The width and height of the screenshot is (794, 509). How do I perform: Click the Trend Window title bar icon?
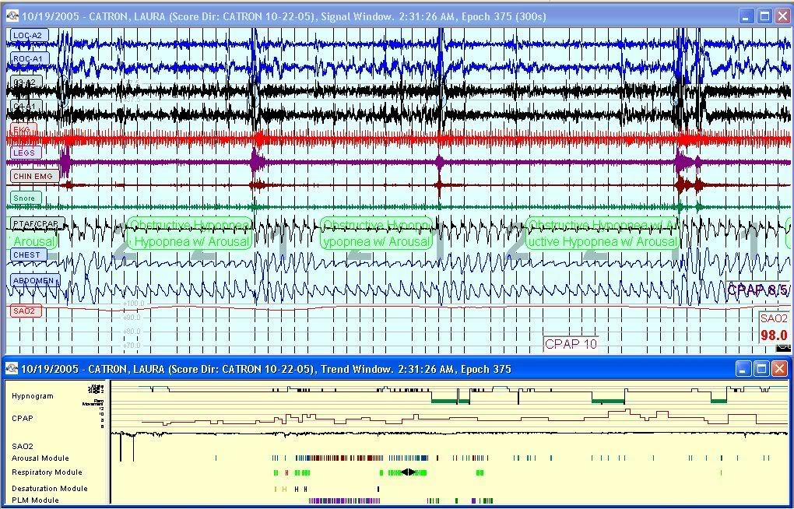pos(12,369)
